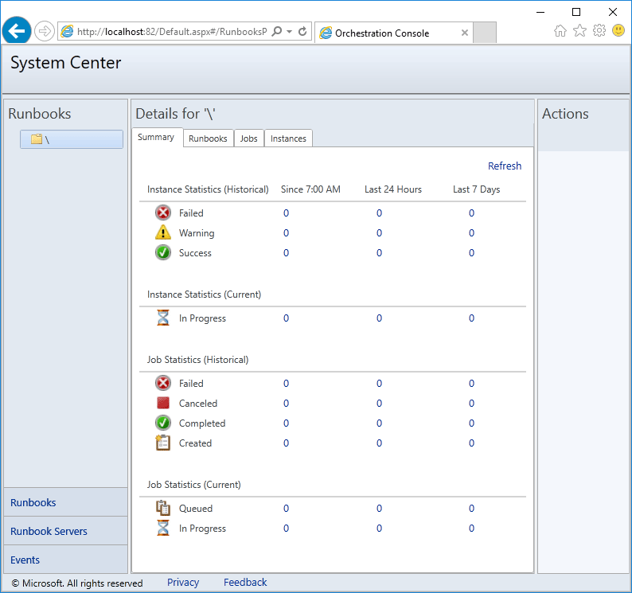Click the 'Since 7:00 AM' column header
Image resolution: width=632 pixels, height=593 pixels.
[x=310, y=189]
